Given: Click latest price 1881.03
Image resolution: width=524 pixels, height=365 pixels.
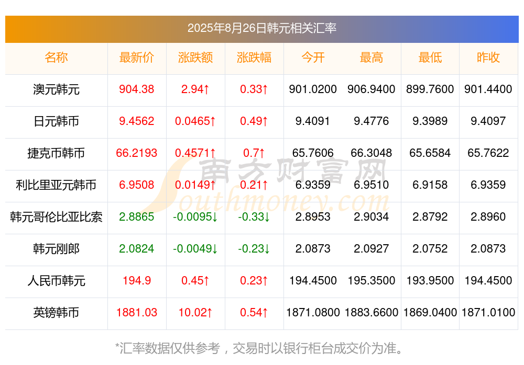Looking at the screenshot, I should 137,312.
